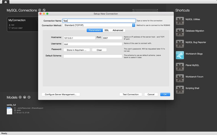Click sakila_full model name
Viewport: 217px width, 135px height.
[11, 105]
